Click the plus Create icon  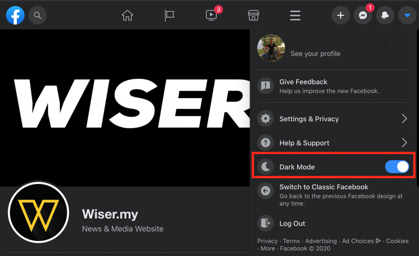[x=340, y=16]
